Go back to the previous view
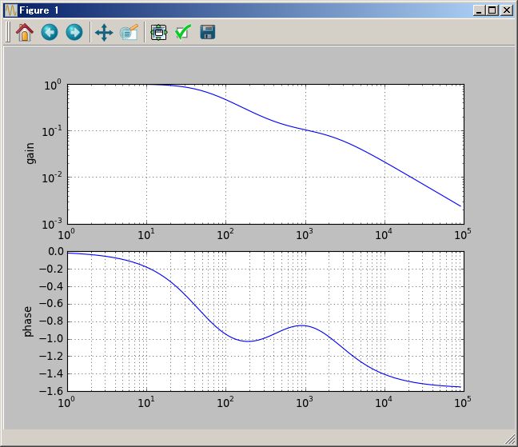The image size is (518, 447). tap(50, 32)
